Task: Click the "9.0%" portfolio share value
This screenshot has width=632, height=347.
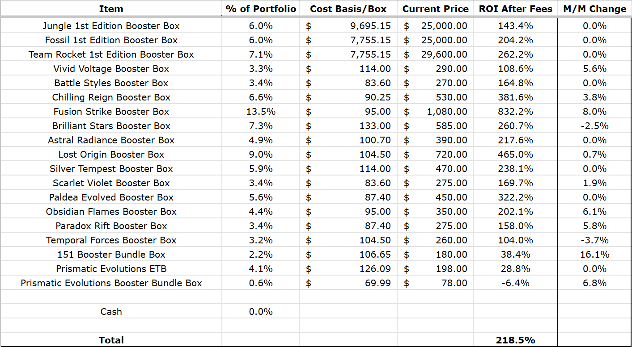Action: (x=261, y=155)
